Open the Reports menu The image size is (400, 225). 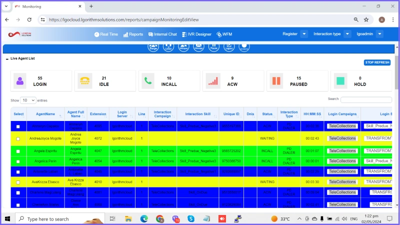(x=132, y=34)
